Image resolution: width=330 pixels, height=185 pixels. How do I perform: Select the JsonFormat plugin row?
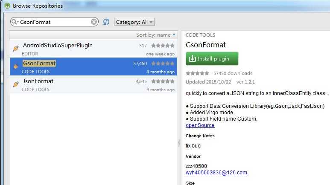click(93, 84)
